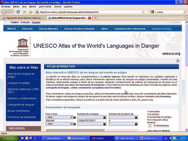
Task: Select the Educación navigation item
Action: coord(27,29)
